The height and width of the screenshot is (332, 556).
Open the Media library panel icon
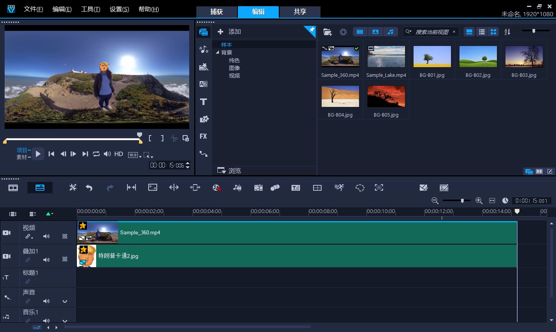pyautogui.click(x=203, y=32)
